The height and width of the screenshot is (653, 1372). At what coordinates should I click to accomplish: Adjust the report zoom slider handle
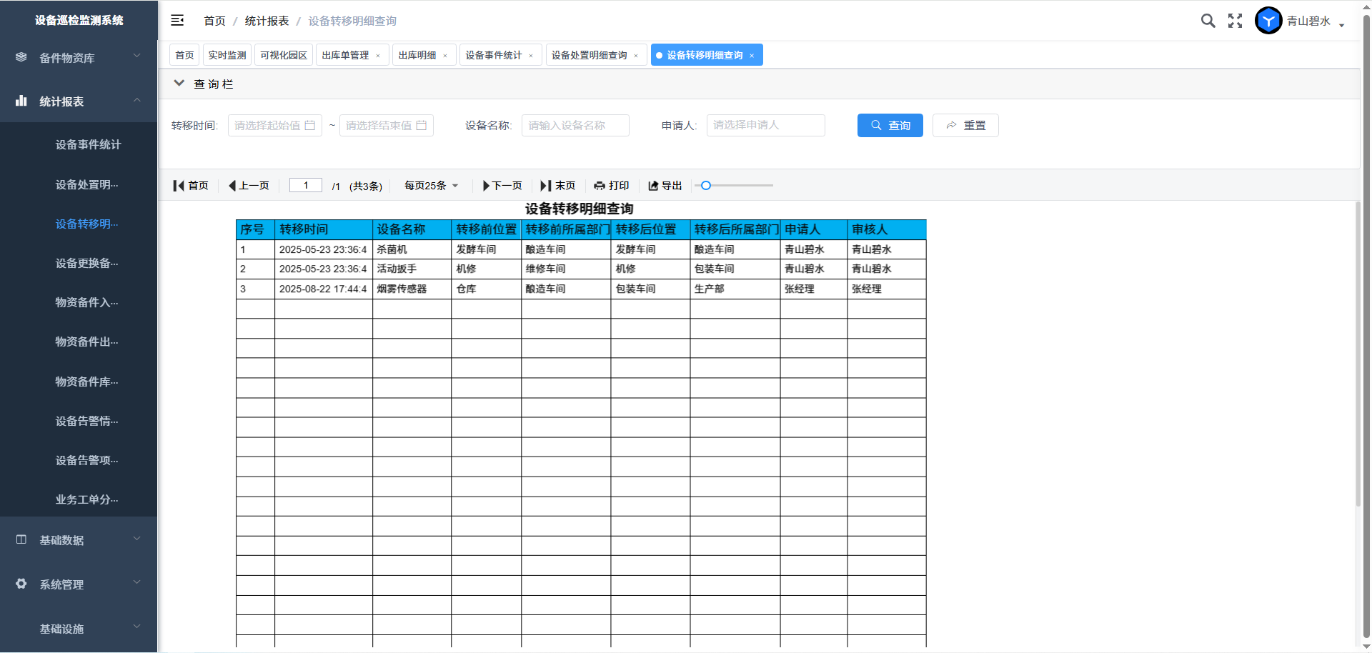706,186
